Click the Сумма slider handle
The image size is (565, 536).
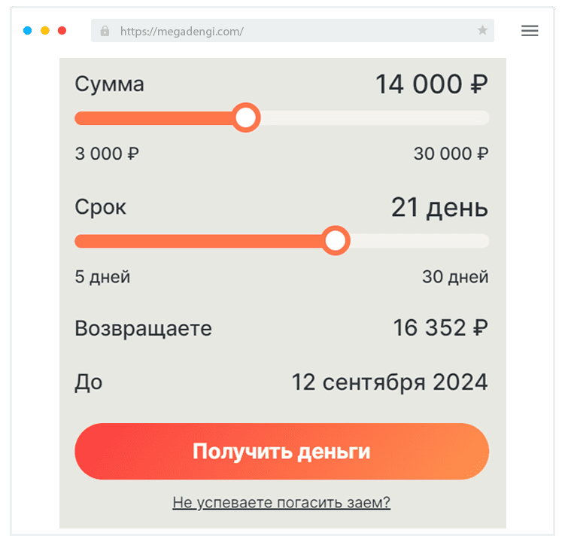coord(245,118)
